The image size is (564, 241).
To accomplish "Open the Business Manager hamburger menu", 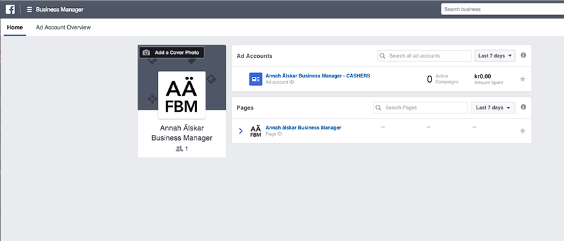I will [x=29, y=9].
